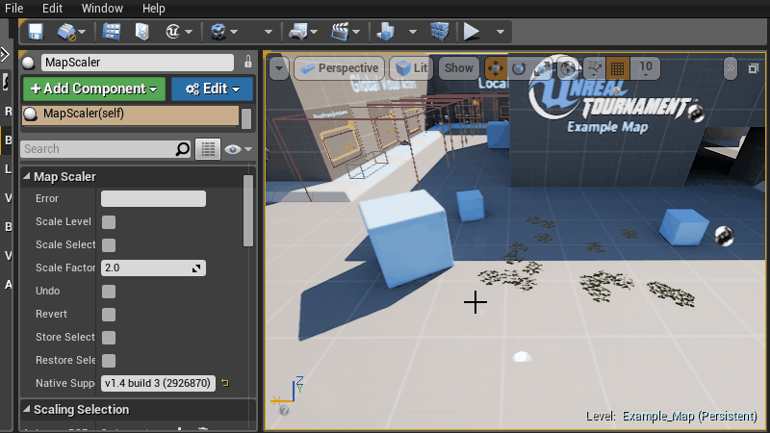The image size is (770, 433).
Task: Toggle the property matrix grid button
Action: (x=208, y=149)
